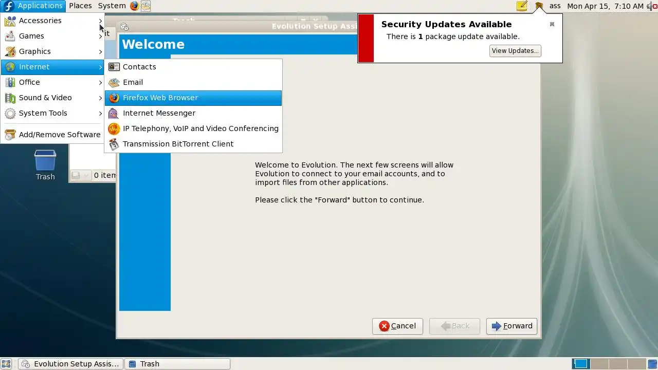
Task: Launch Email from Internet submenu
Action: (193, 82)
